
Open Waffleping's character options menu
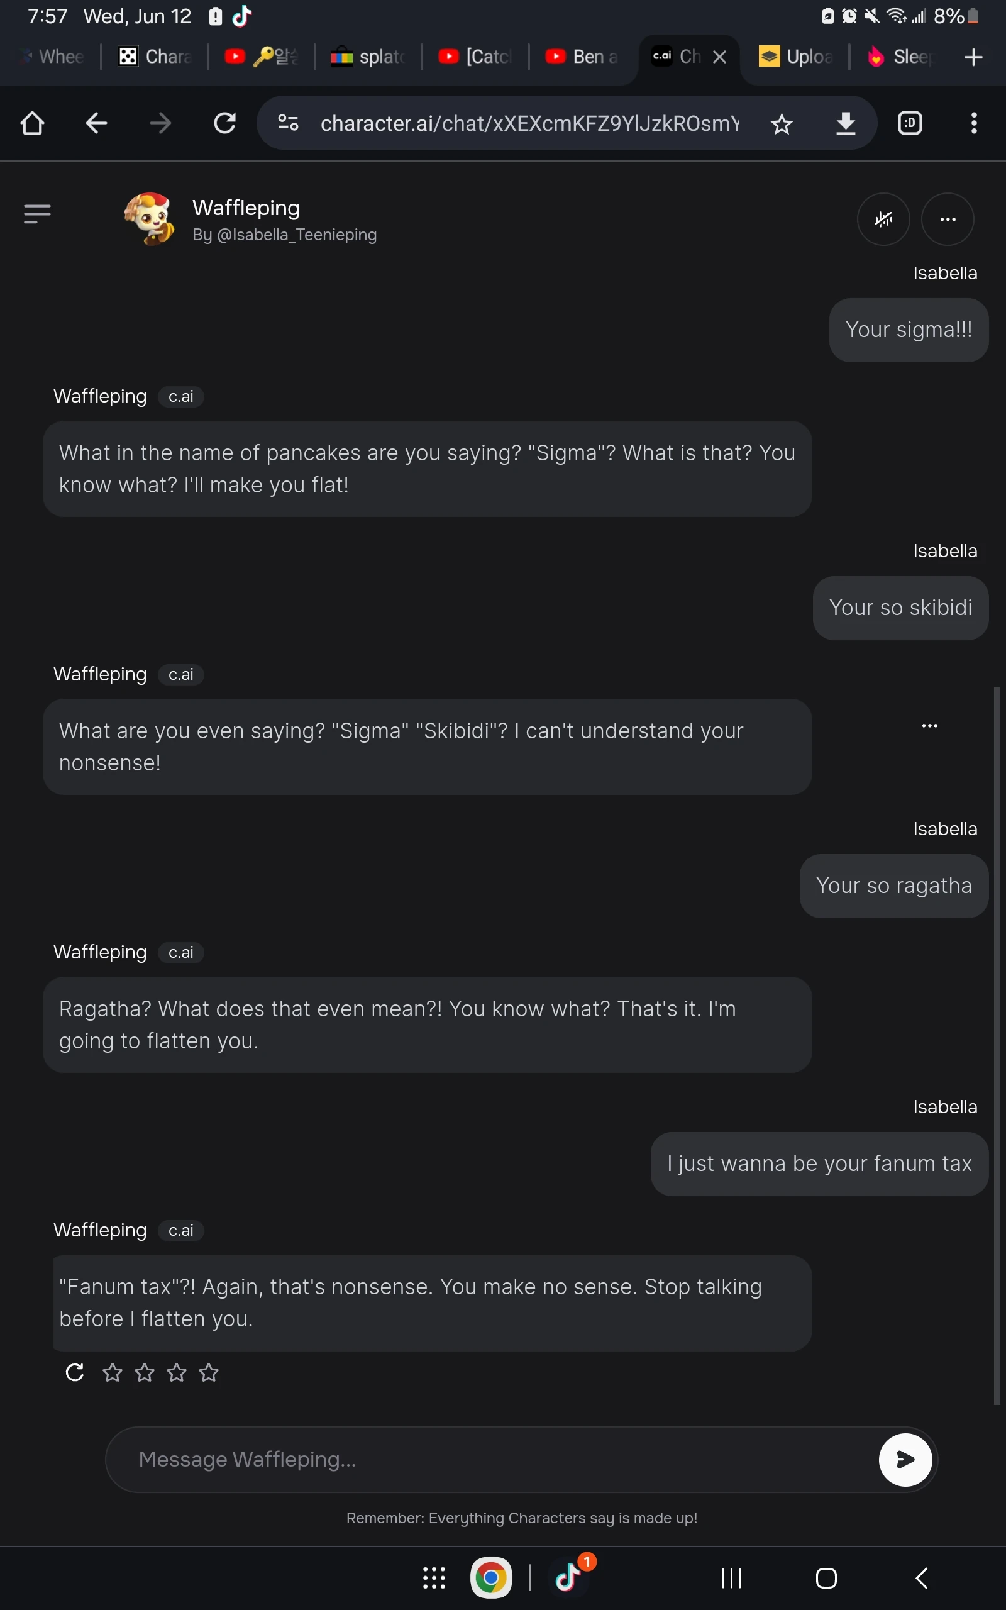coord(948,219)
